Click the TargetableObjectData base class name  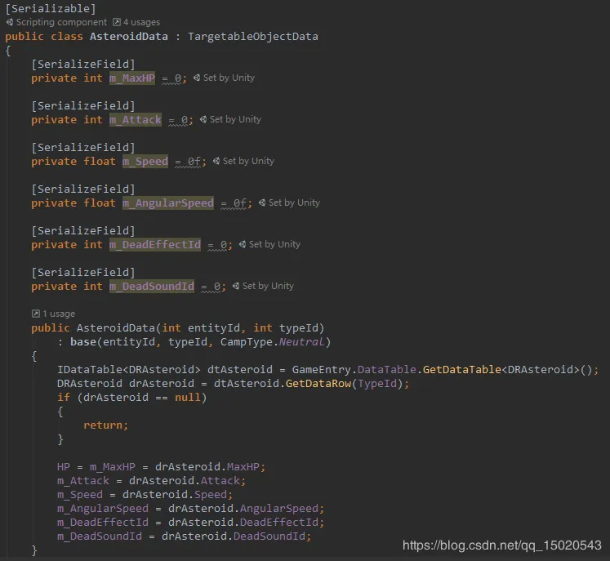(x=253, y=37)
